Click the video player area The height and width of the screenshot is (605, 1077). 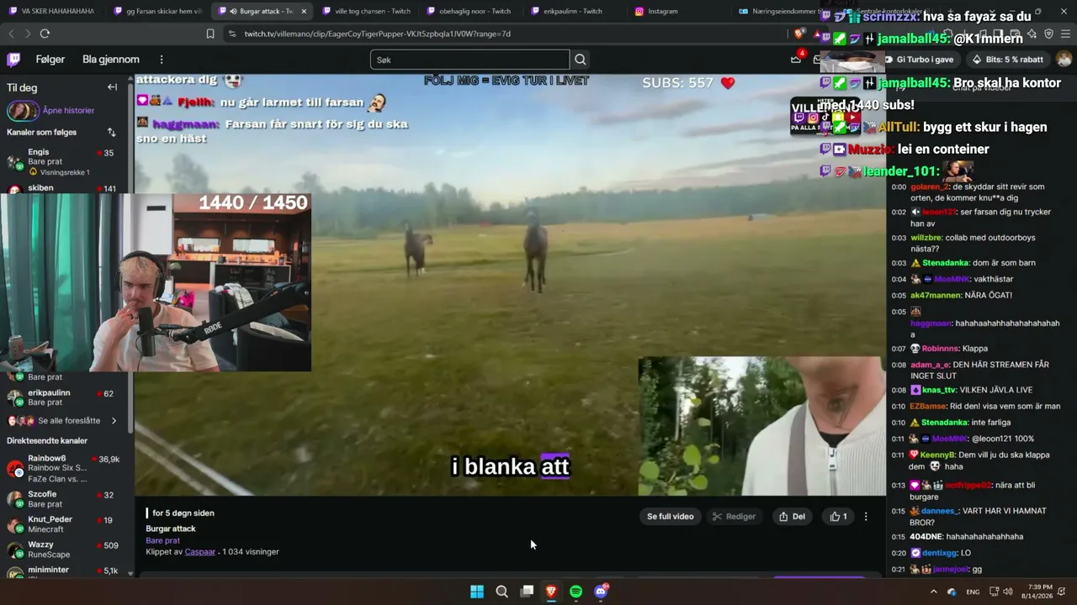pyautogui.click(x=510, y=285)
